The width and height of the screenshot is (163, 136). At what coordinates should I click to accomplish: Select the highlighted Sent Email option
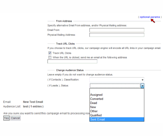(117, 119)
